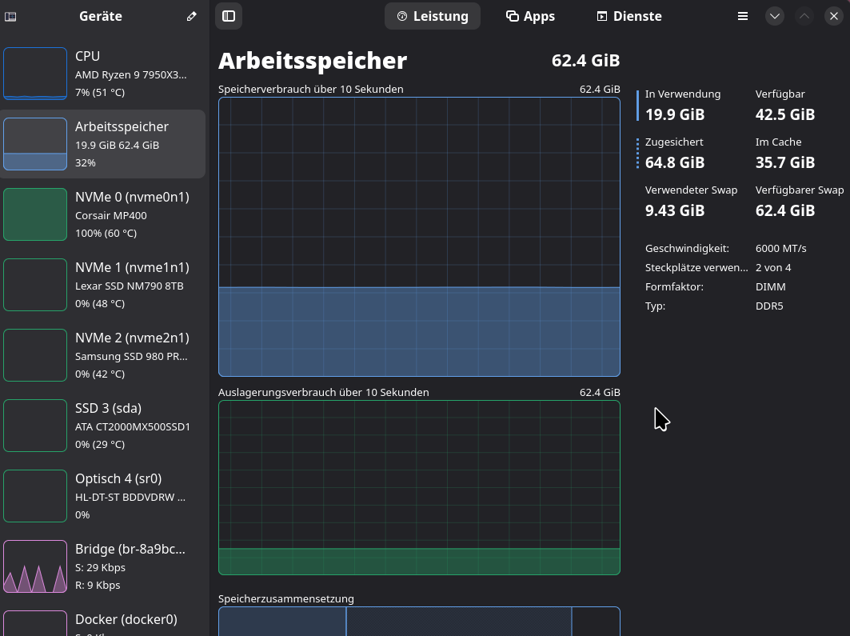Viewport: 850px width, 636px height.
Task: Click the Speicherzusammensetzung composition bar
Action: [419, 622]
